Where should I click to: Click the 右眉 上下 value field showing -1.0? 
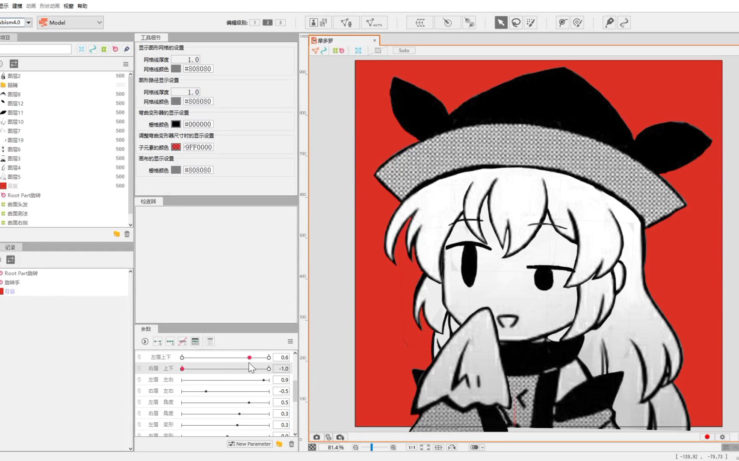pos(281,369)
